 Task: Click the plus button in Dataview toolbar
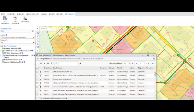tap(41, 63)
